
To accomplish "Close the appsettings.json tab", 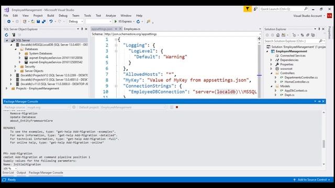I will 120,29.
